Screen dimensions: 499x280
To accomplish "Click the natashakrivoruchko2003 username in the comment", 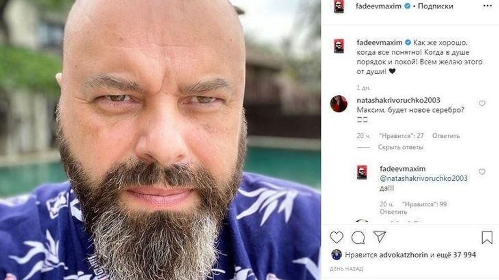I will pyautogui.click(x=398, y=100).
